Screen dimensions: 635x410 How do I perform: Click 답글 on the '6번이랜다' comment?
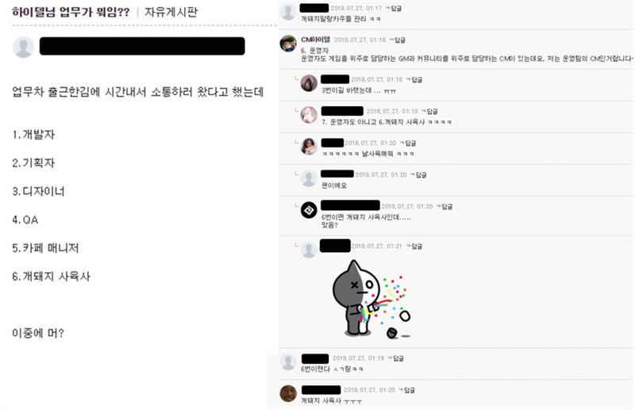395,358
